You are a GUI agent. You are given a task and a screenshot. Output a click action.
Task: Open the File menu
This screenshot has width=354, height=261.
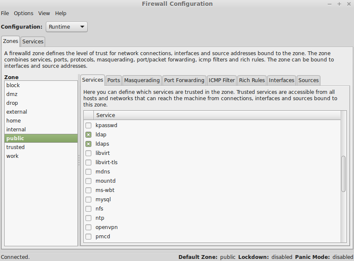pyautogui.click(x=5, y=13)
